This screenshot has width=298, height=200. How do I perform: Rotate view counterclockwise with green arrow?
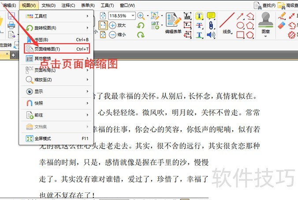pos(141,25)
